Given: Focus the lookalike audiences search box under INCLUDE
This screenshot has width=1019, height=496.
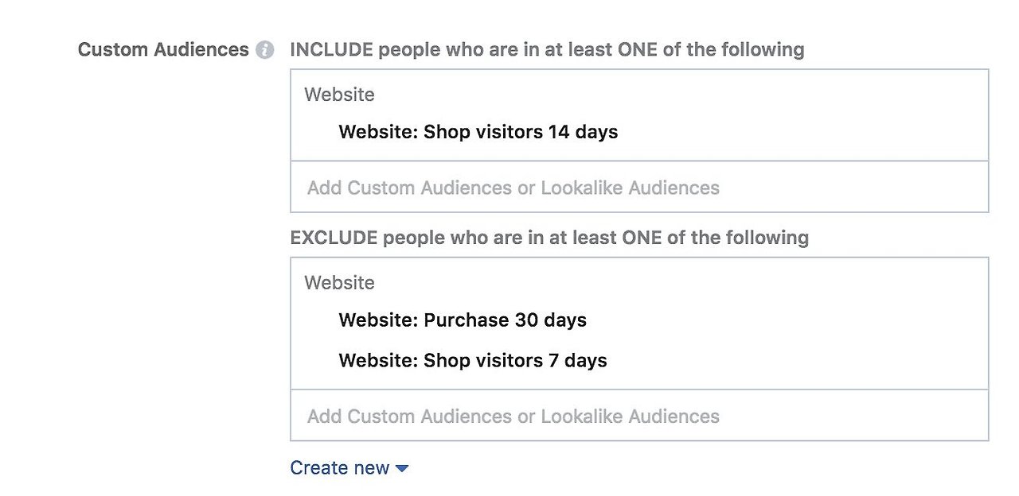Looking at the screenshot, I should [511, 188].
